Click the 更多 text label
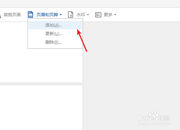The height and width of the screenshot is (130, 180). point(108,15)
